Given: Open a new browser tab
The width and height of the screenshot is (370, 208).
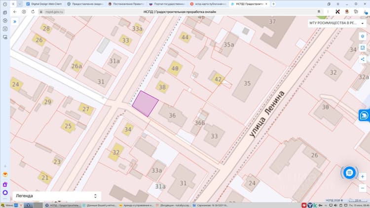Looking at the screenshot, I should pyautogui.click(x=273, y=4).
